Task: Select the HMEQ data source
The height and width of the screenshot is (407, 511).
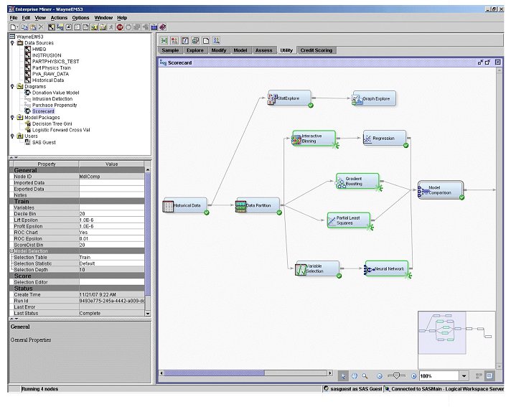Action: coord(39,49)
